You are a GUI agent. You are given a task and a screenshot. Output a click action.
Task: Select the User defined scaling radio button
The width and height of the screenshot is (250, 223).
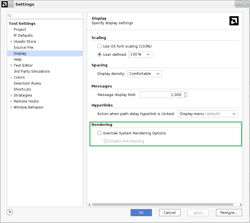click(x=99, y=54)
